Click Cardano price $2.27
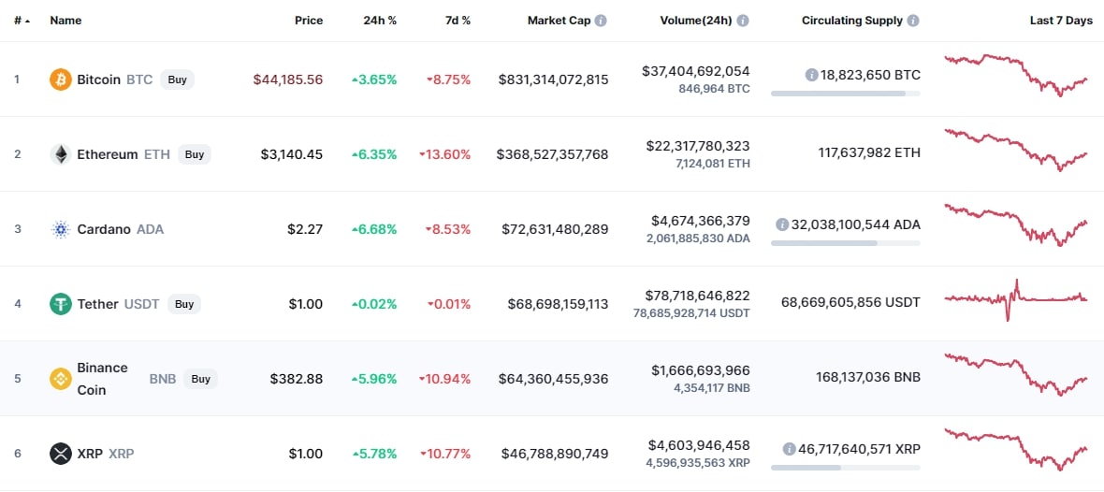This screenshot has width=1104, height=492. pyautogui.click(x=306, y=229)
